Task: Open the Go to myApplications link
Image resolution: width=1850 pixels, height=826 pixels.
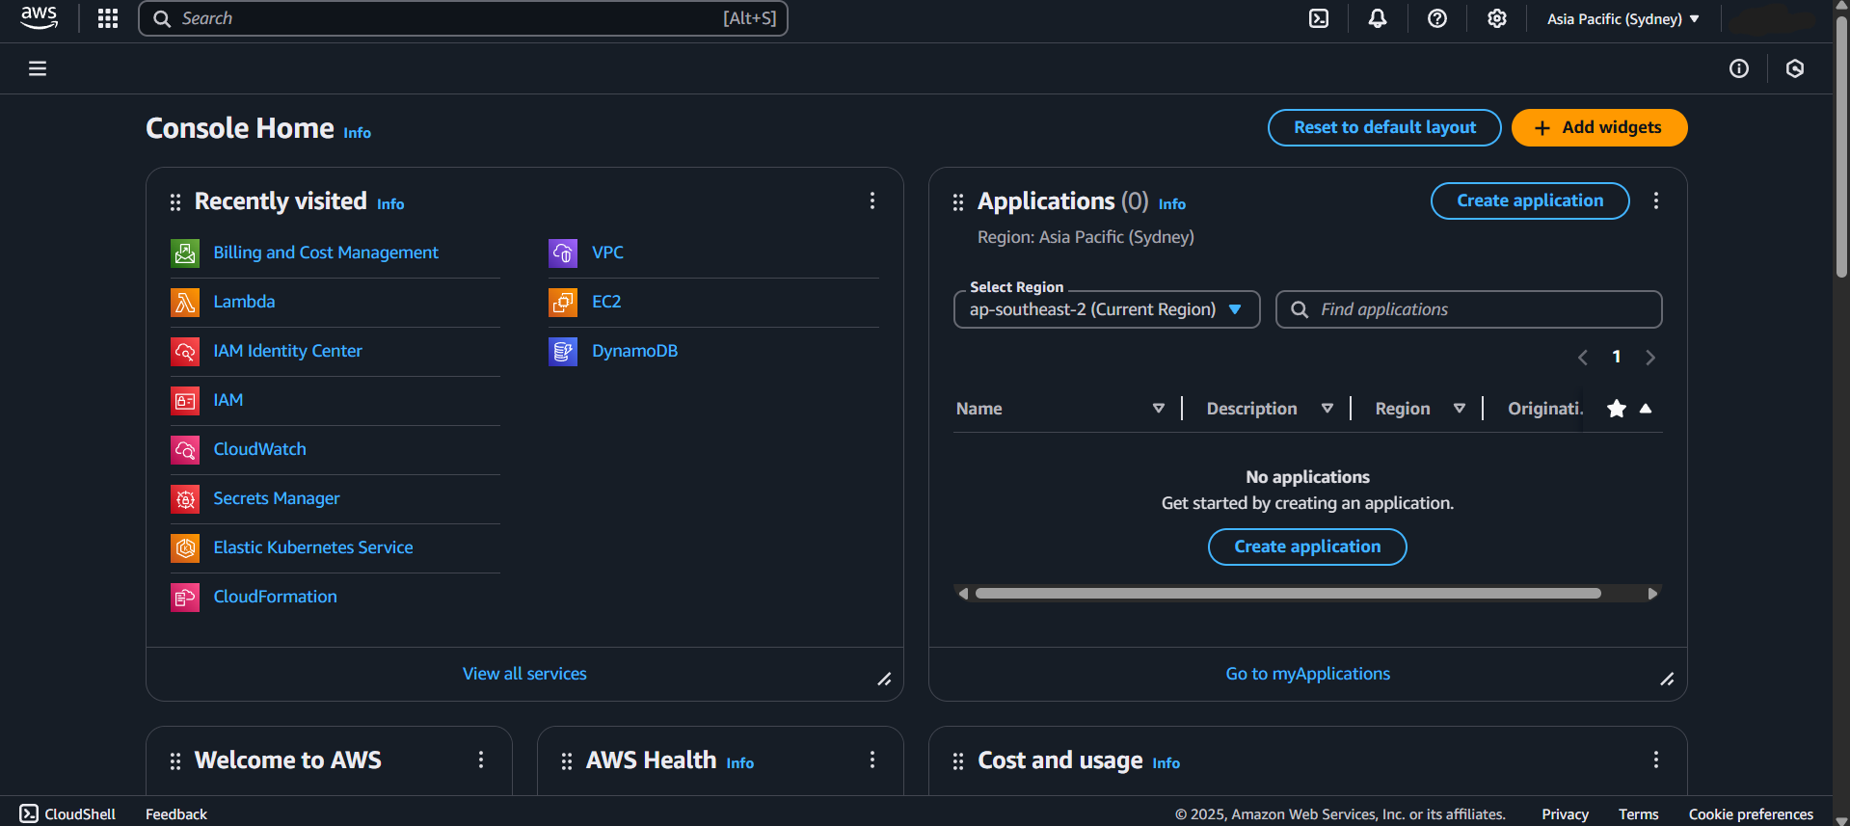Action: point(1308,674)
